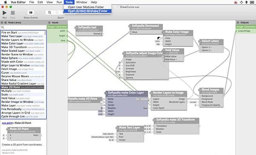Focus the Node Library search field
The height and width of the screenshot is (155, 256).
[23, 27]
